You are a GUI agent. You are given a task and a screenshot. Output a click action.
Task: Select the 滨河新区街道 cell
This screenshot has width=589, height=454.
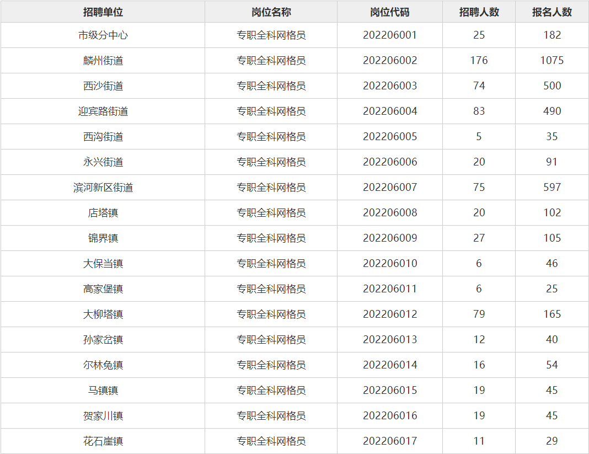coord(103,188)
